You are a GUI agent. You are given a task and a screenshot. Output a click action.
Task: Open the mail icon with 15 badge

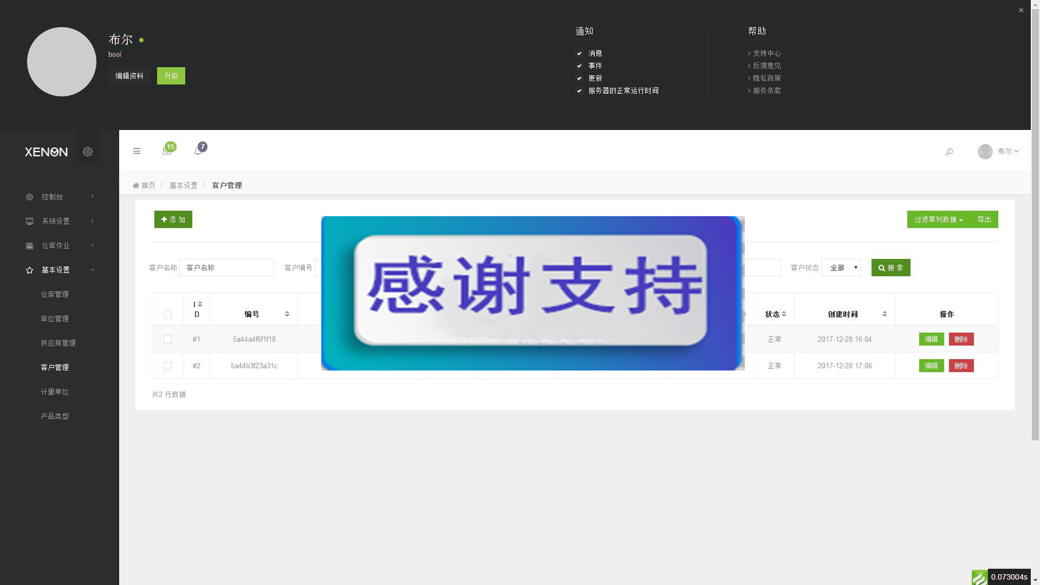[167, 151]
